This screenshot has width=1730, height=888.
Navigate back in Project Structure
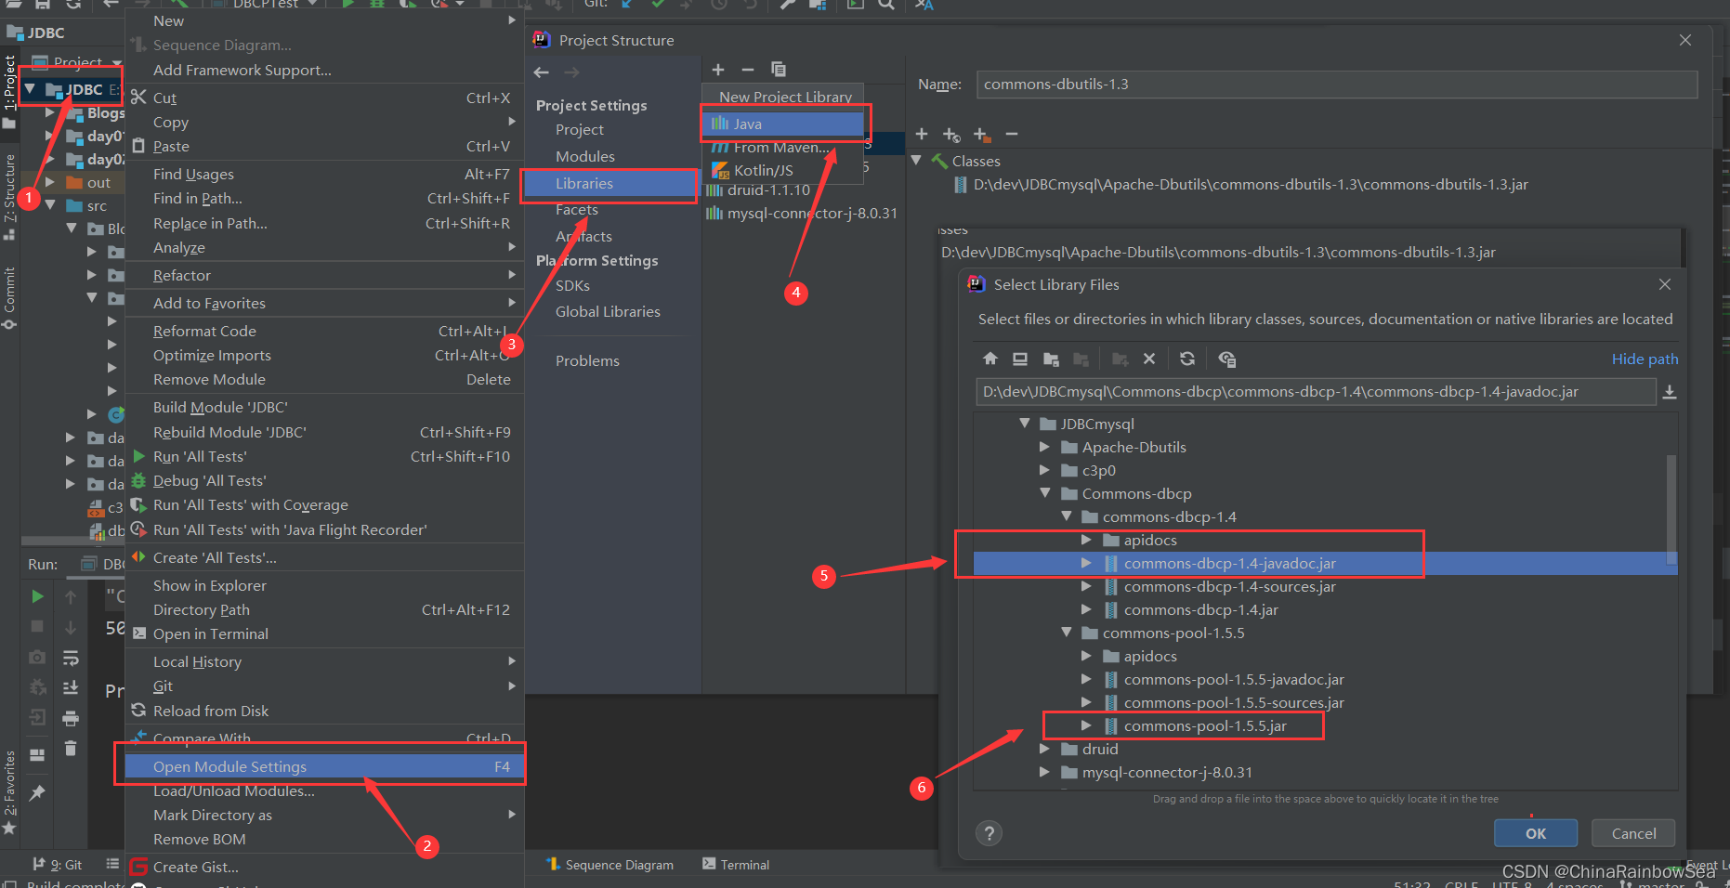542,72
